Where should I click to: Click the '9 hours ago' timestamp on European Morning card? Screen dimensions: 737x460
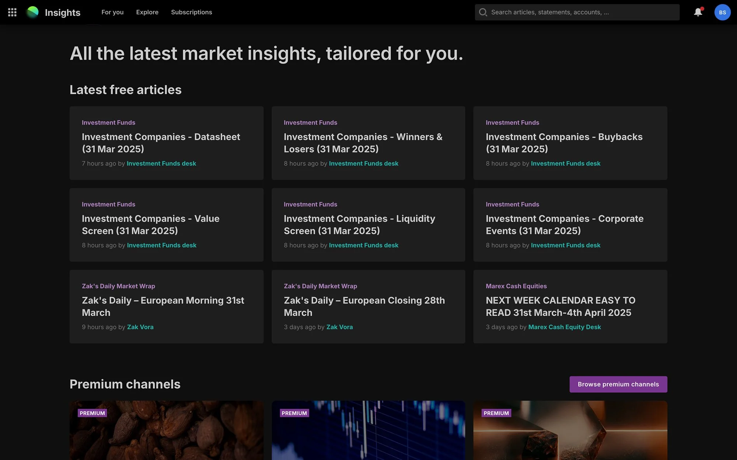pos(99,327)
